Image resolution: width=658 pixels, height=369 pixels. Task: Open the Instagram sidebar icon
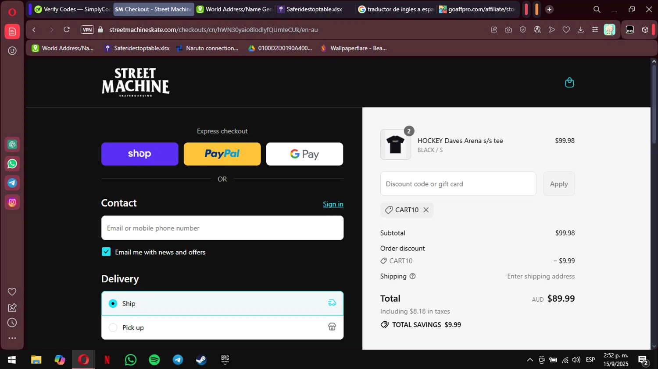(12, 202)
